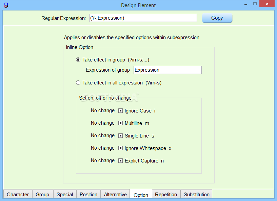The width and height of the screenshot is (277, 201).
Task: Select Take effect in group option
Action: coord(78,60)
